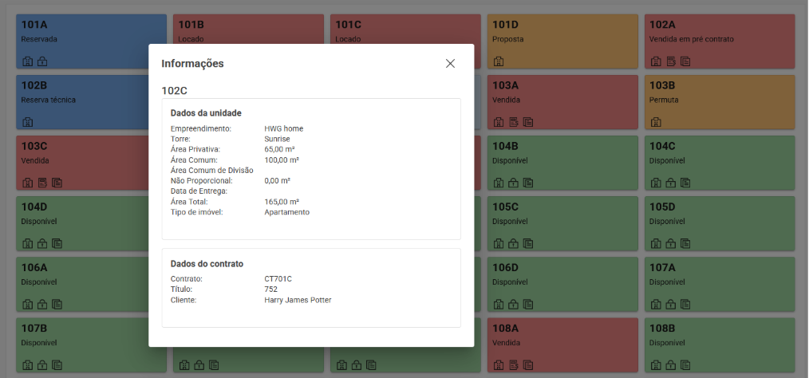Screen dimensions: 809x378
Task: Select the 105C Disponível unit card
Action: [562, 223]
